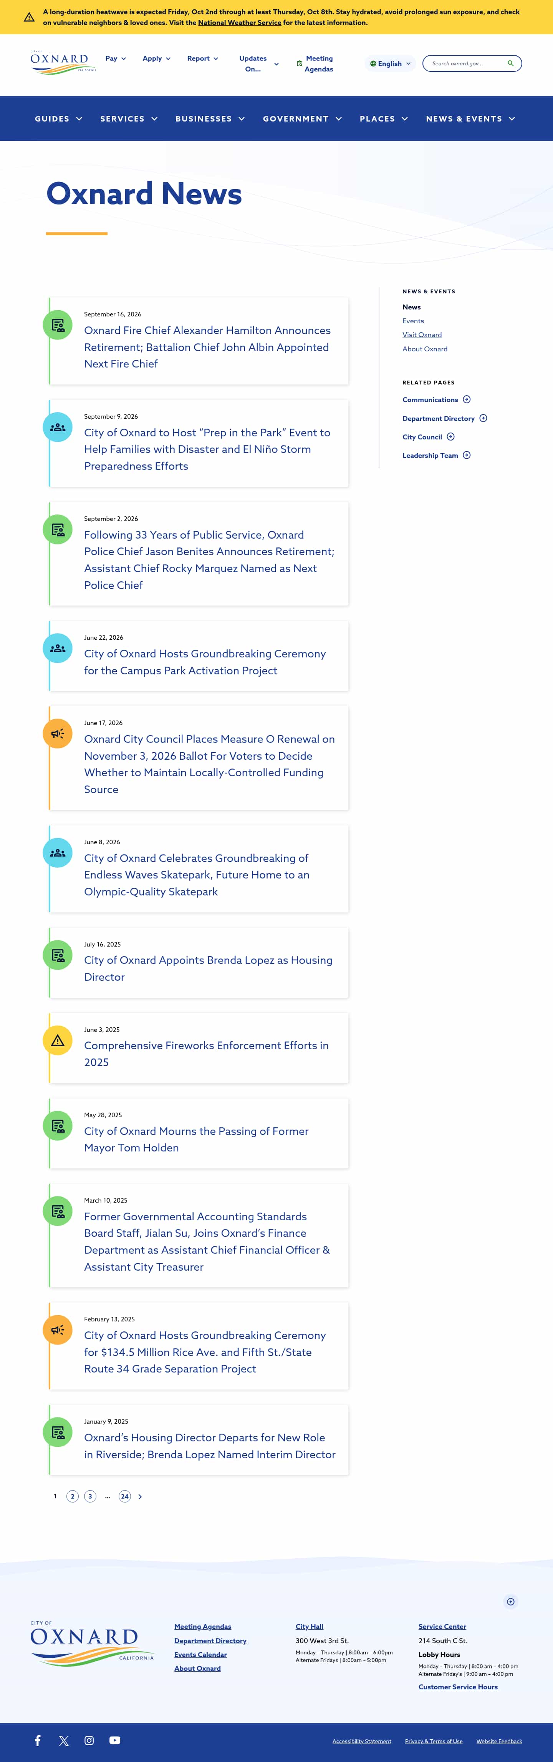The image size is (553, 1762).
Task: Open the X social media icon
Action: pos(64,1741)
